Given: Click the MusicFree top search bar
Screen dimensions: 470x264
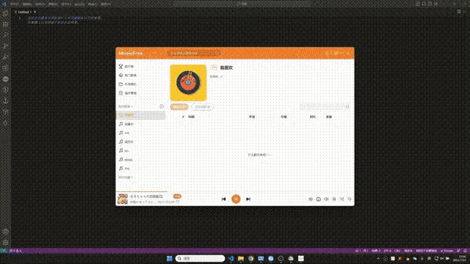Looking at the screenshot, I should pos(194,53).
